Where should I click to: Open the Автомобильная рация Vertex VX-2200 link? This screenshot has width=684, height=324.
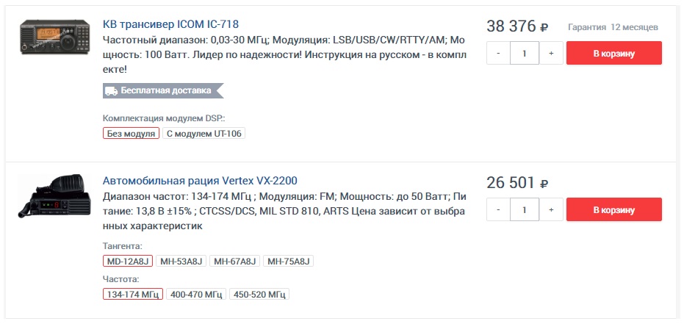tap(200, 181)
